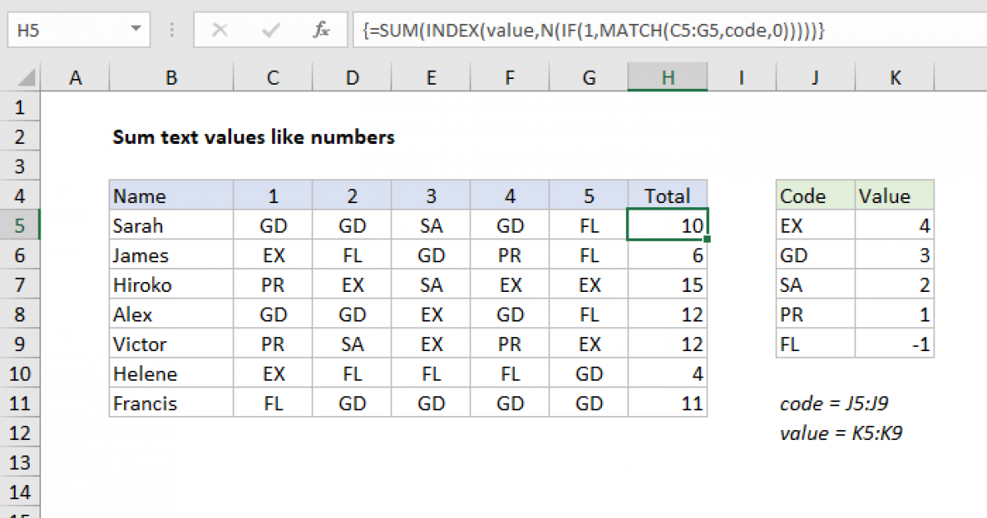Click column header K
Screen dimensions: 987x518
pos(895,76)
